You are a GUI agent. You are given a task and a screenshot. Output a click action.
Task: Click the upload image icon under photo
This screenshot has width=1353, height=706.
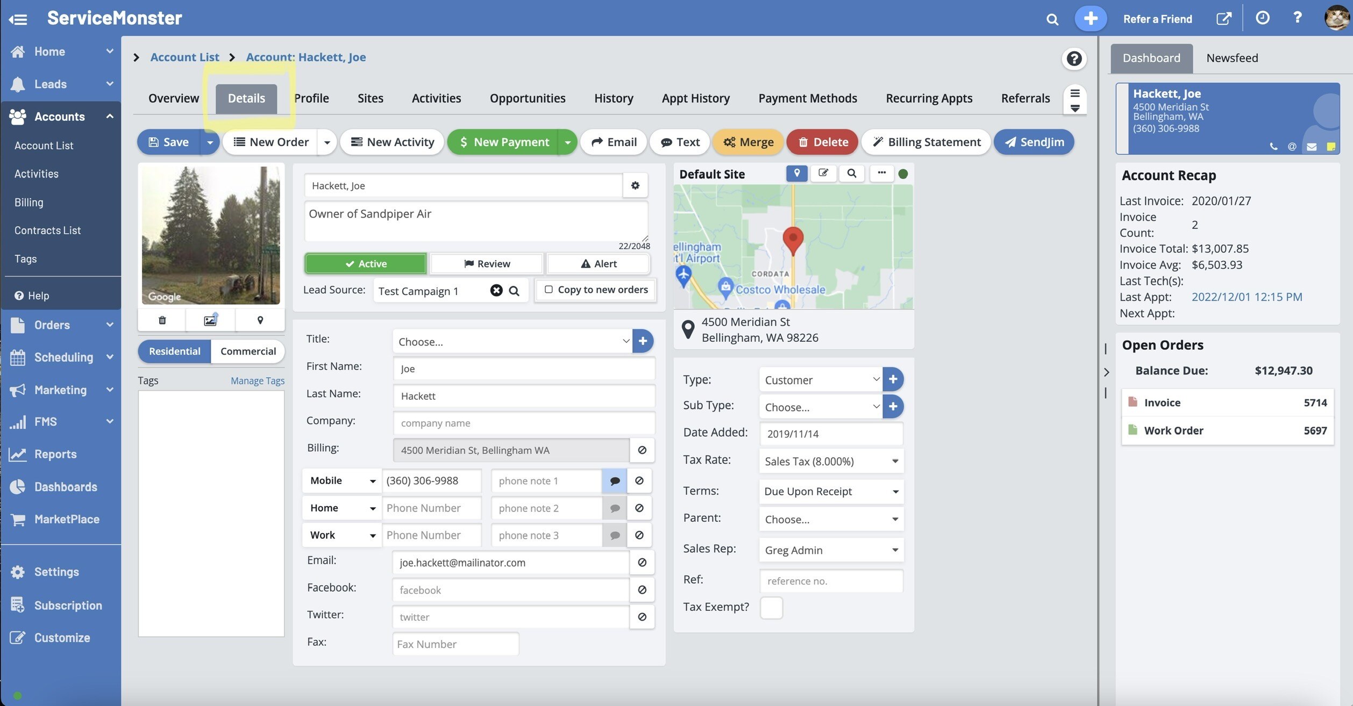tap(210, 320)
